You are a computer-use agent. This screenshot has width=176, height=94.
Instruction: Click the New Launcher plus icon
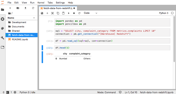pyautogui.click(x=10, y=8)
